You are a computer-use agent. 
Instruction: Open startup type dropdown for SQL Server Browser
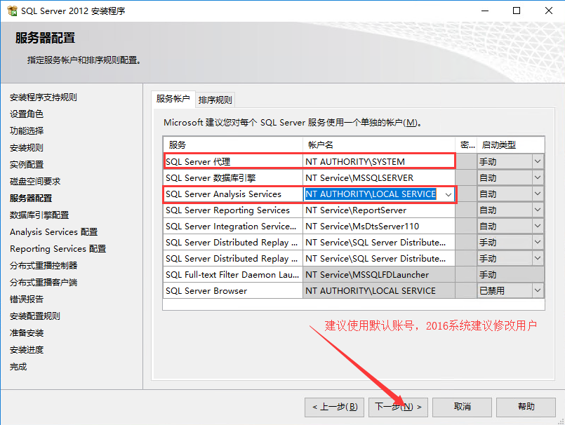coord(537,290)
